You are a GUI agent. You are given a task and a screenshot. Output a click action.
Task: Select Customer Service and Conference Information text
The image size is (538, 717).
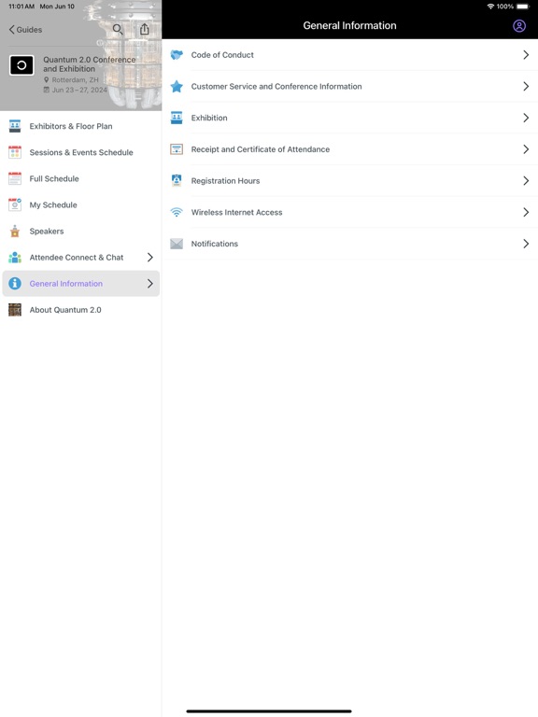click(276, 87)
